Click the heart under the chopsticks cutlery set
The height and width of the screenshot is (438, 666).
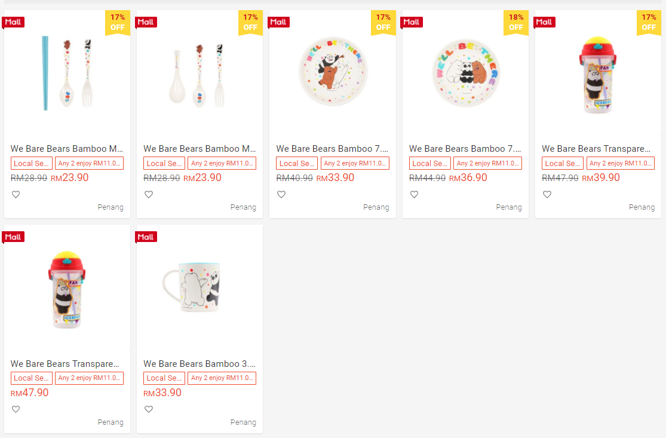(x=16, y=194)
